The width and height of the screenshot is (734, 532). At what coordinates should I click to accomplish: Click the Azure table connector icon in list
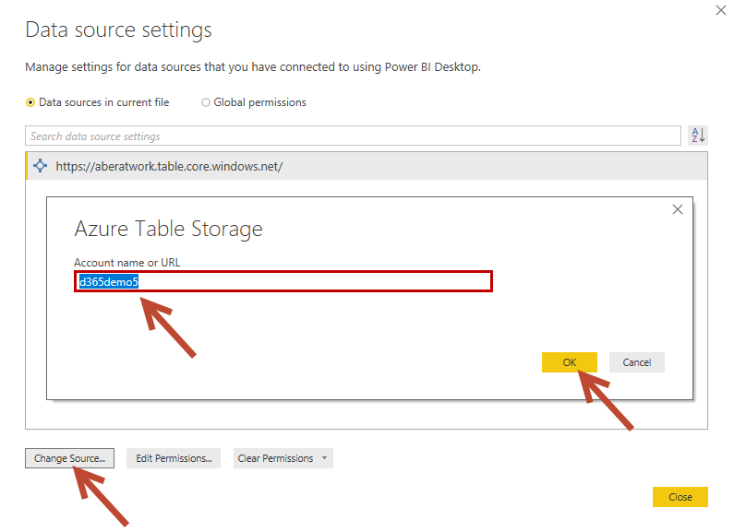(x=40, y=166)
